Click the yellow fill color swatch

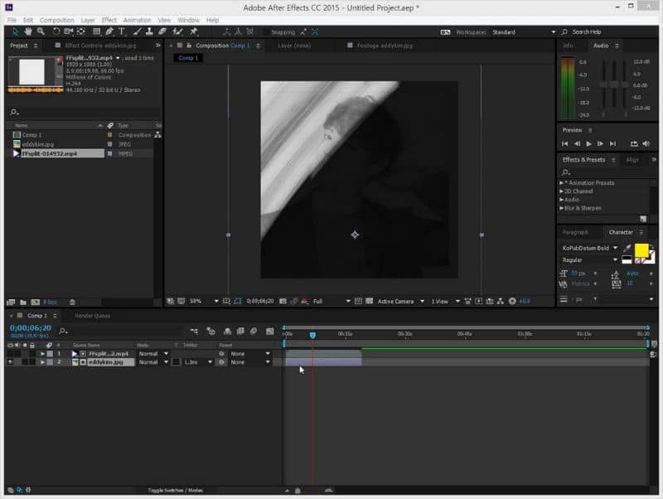[x=641, y=250]
